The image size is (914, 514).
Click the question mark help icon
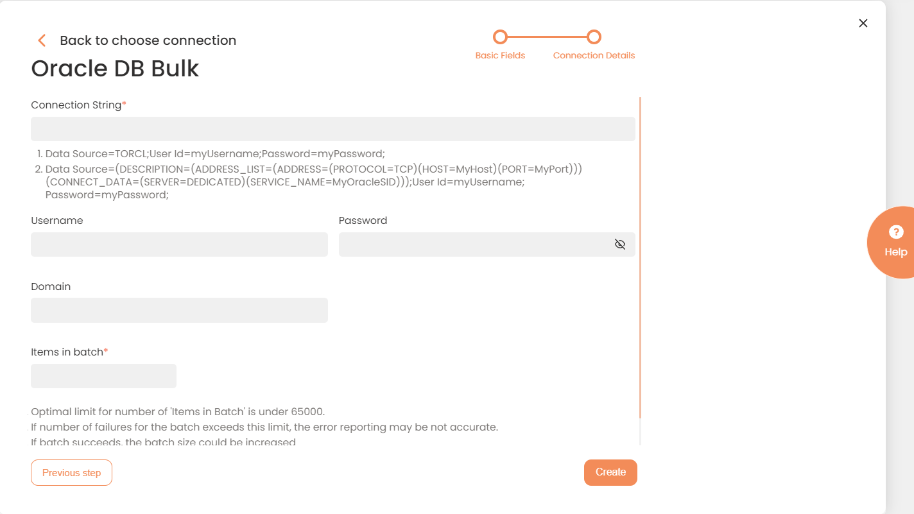(x=896, y=232)
